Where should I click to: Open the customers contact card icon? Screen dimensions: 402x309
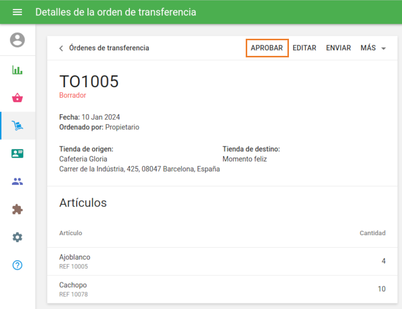[18, 153]
